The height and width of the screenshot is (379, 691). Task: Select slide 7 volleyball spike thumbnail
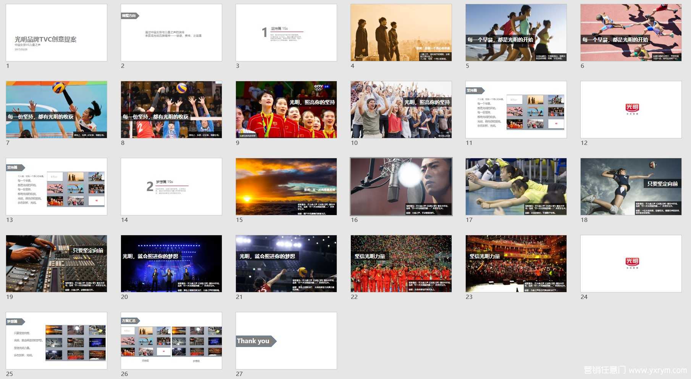57,109
